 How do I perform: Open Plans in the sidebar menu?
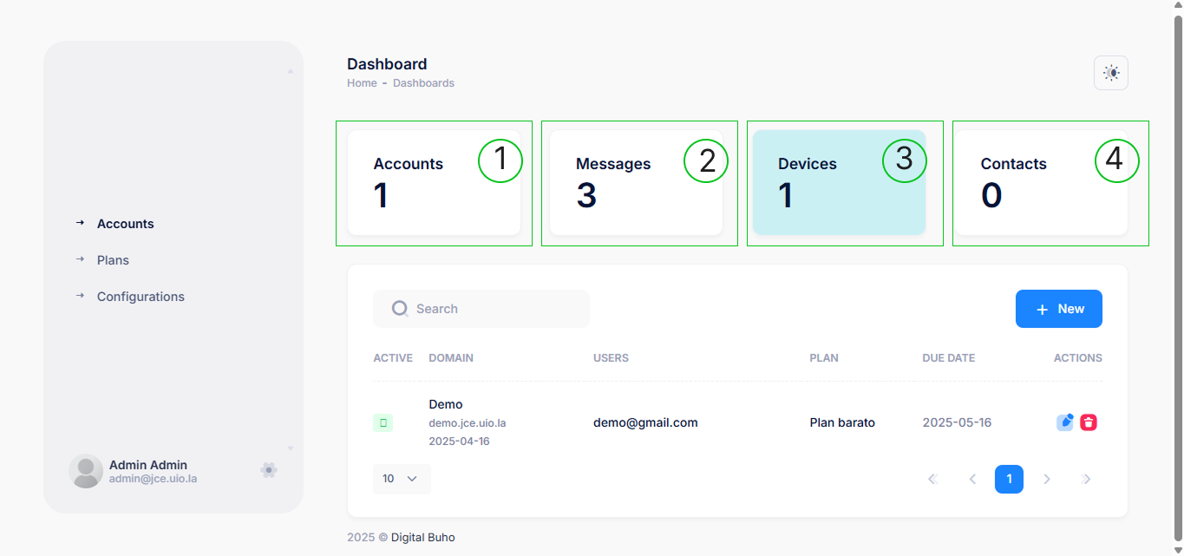click(x=113, y=260)
